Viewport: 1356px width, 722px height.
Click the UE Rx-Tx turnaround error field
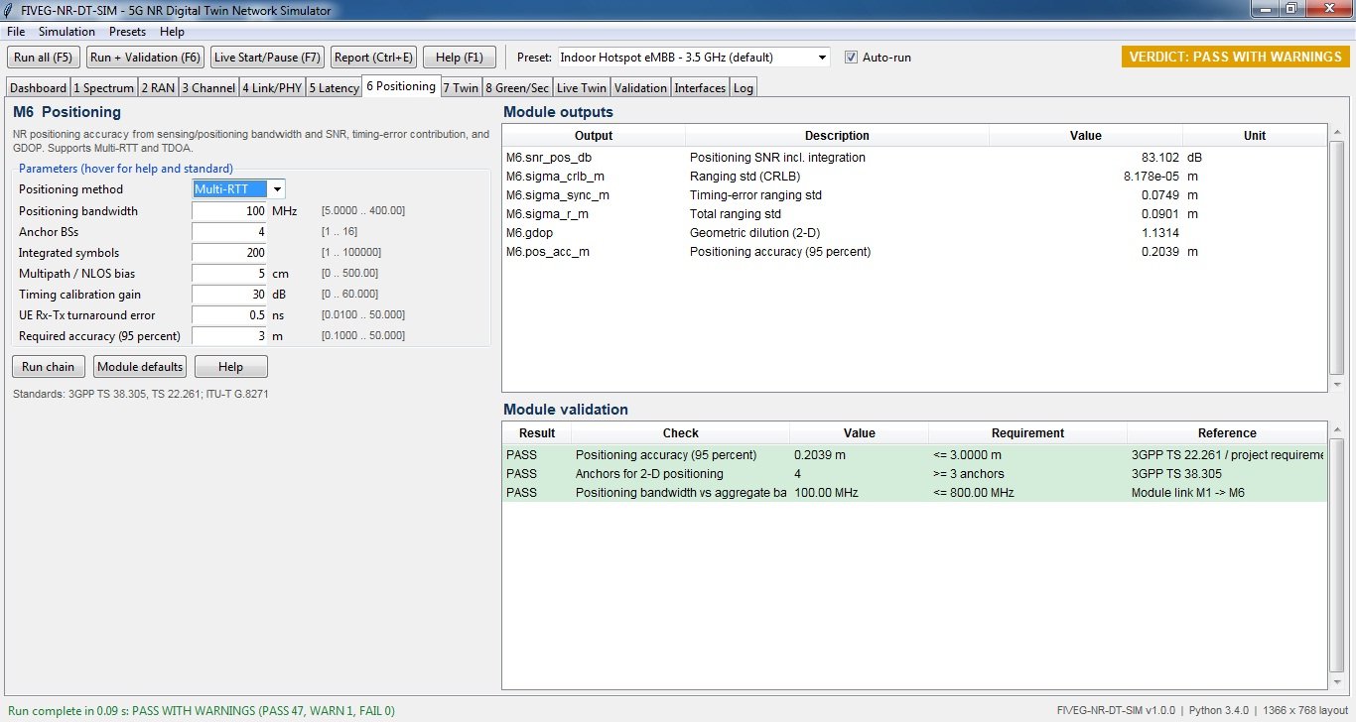tap(229, 315)
